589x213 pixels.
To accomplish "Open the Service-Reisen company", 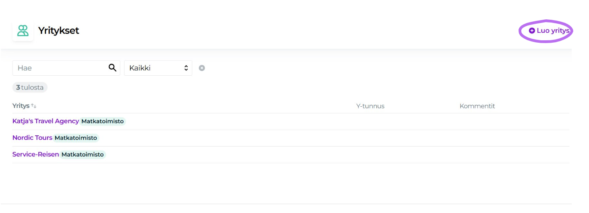I will 35,154.
